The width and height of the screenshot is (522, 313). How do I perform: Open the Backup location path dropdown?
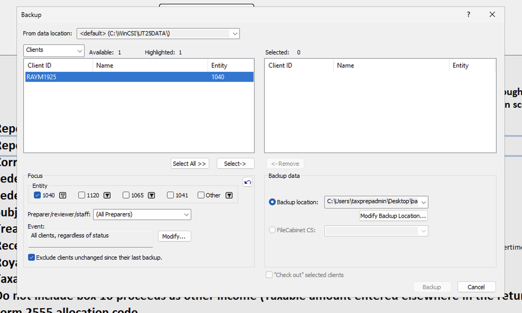coord(423,202)
